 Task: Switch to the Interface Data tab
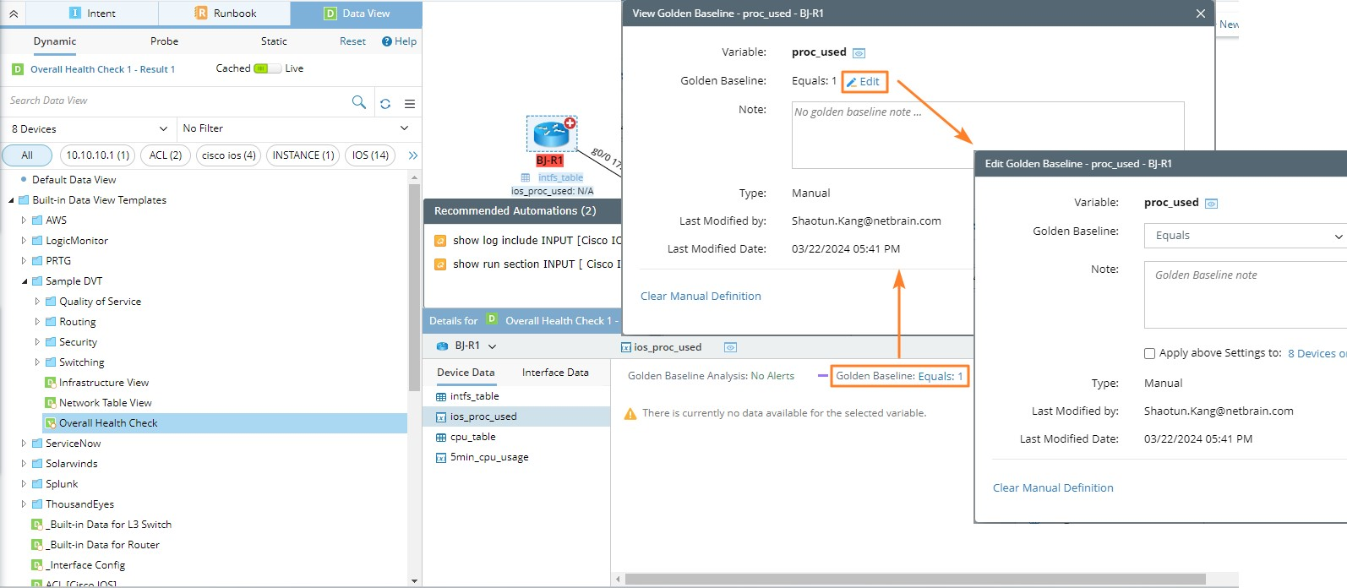(554, 373)
